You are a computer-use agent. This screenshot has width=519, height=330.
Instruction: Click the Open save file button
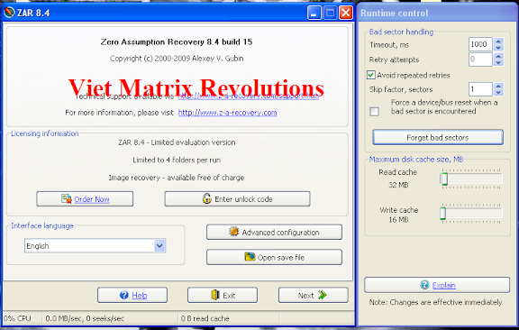pos(274,257)
